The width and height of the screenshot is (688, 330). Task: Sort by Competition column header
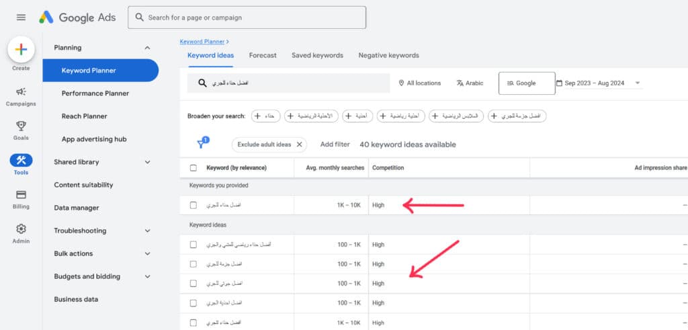click(388, 167)
